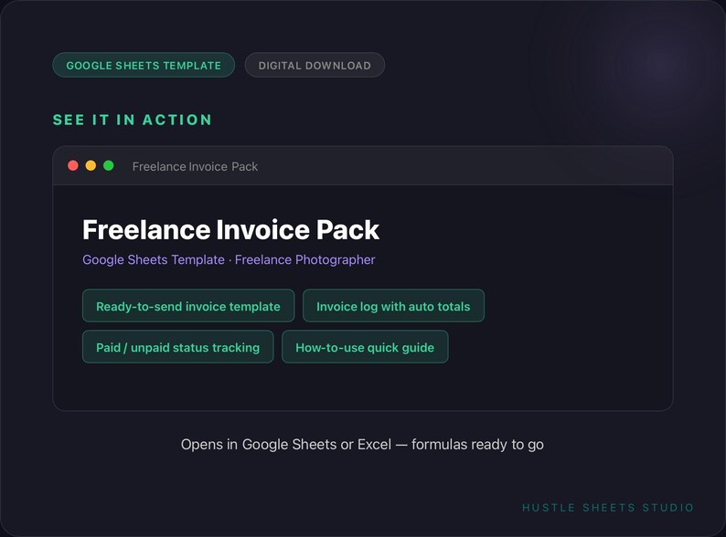Click the Opens in Google Sheets or Excel text
The width and height of the screenshot is (726, 537).
(x=286, y=445)
